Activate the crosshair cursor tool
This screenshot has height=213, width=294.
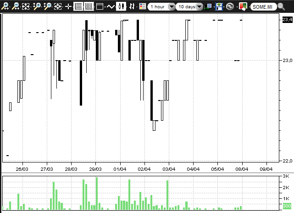click(x=68, y=6)
